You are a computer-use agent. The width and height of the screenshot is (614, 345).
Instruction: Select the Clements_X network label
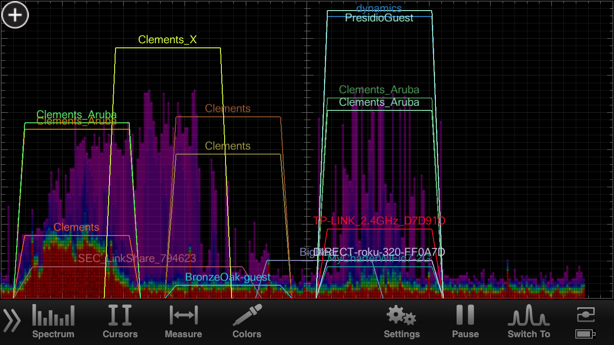point(168,40)
